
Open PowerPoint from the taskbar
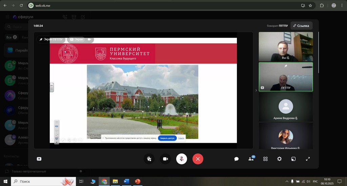tap(137, 182)
